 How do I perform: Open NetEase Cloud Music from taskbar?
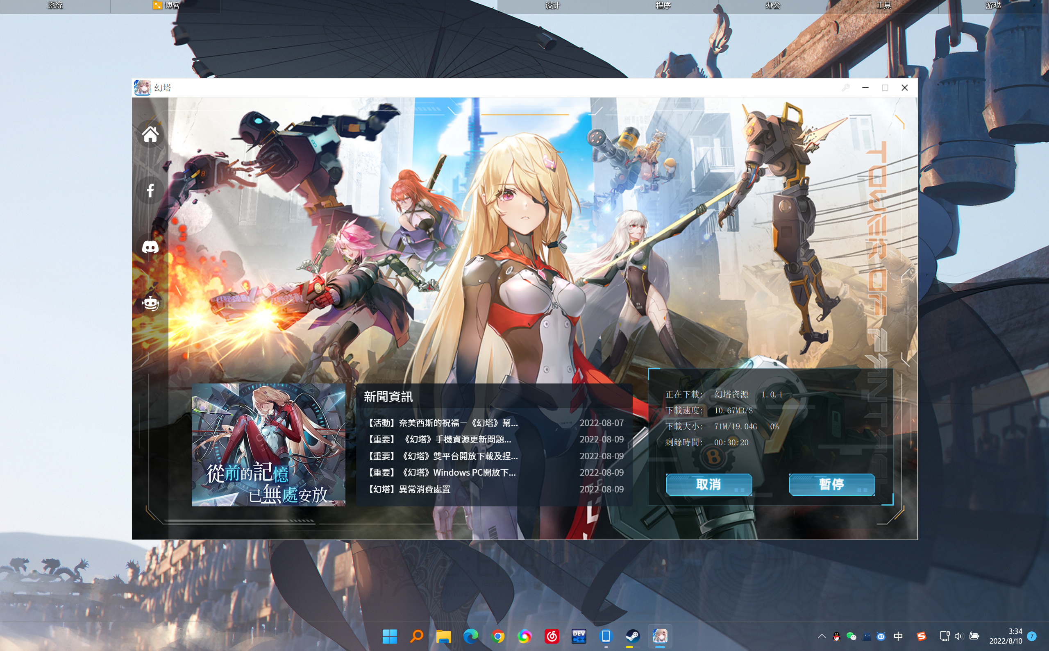click(x=552, y=636)
